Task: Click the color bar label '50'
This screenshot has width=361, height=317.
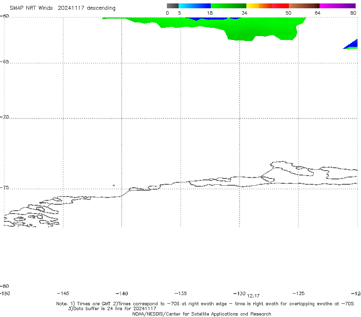Action: point(288,13)
